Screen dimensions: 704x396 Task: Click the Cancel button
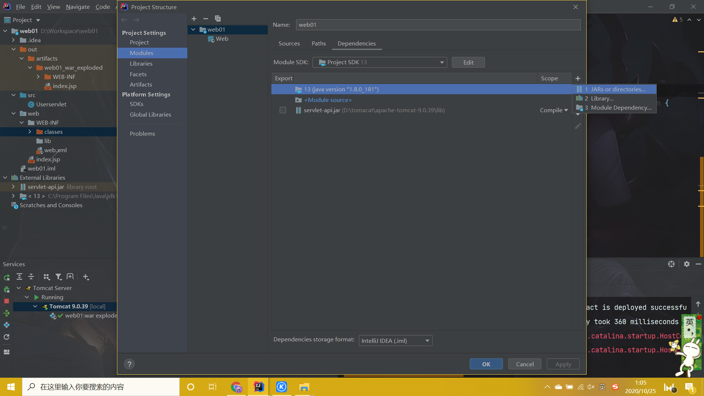tap(525, 364)
